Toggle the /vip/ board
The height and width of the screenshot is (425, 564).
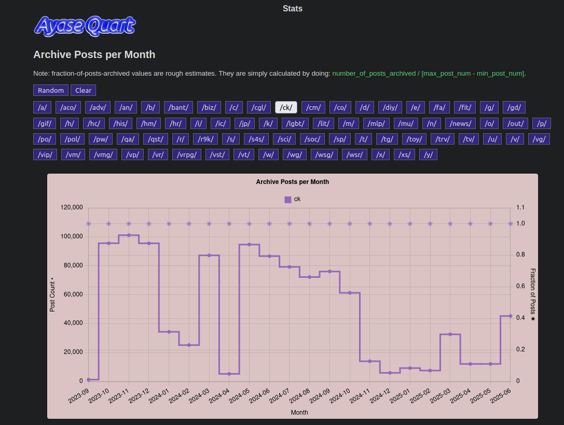[45, 155]
